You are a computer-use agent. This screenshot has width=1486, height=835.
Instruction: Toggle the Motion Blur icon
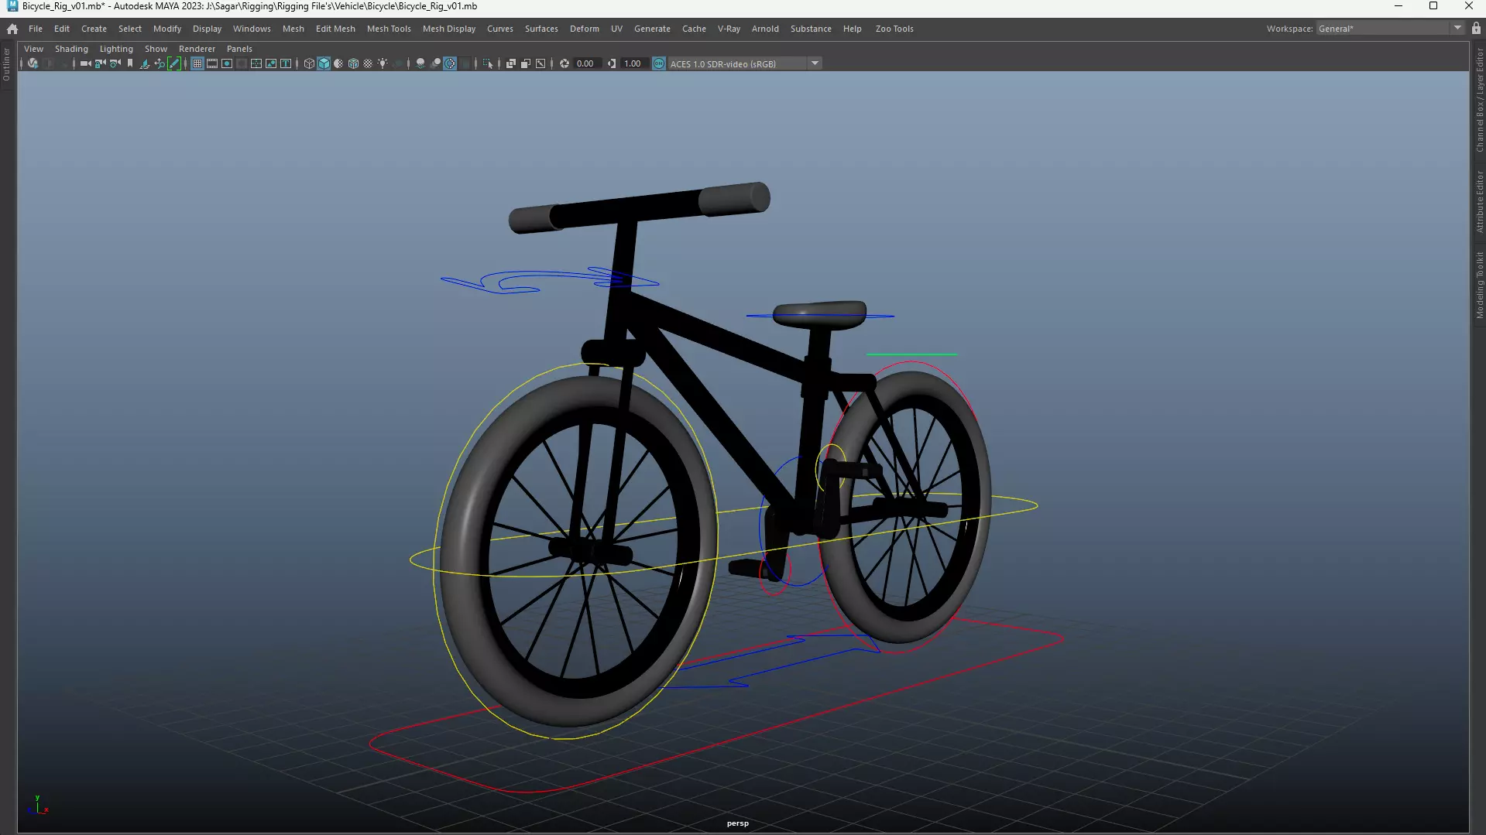tap(436, 63)
